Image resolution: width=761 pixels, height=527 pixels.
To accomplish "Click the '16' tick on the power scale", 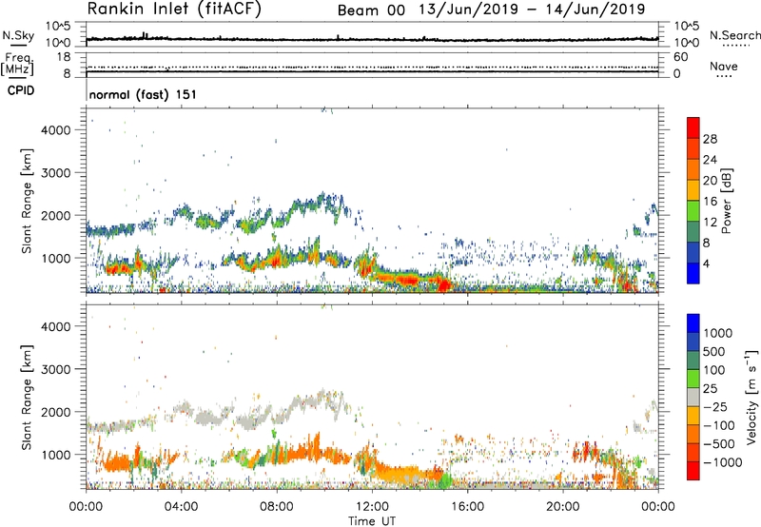I will (x=710, y=202).
